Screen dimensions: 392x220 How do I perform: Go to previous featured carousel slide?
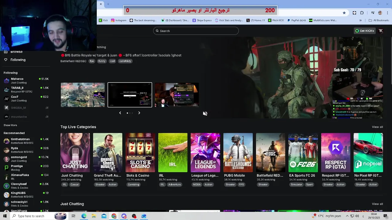pos(120,113)
